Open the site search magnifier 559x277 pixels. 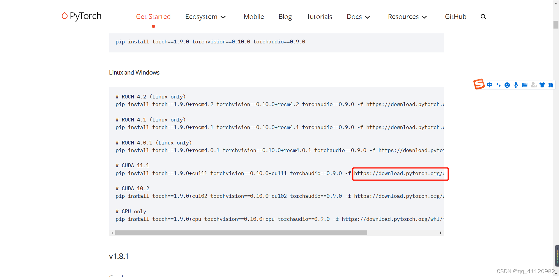483,17
